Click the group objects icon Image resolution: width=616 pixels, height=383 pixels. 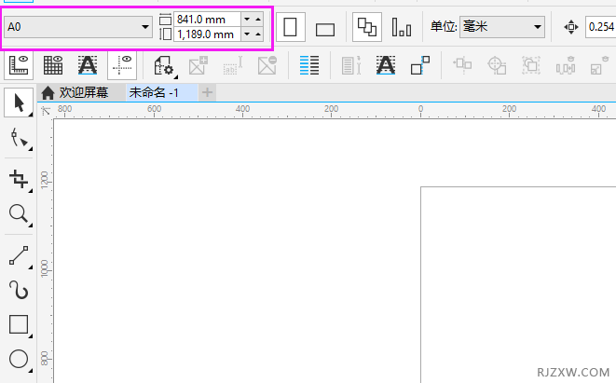[531, 65]
